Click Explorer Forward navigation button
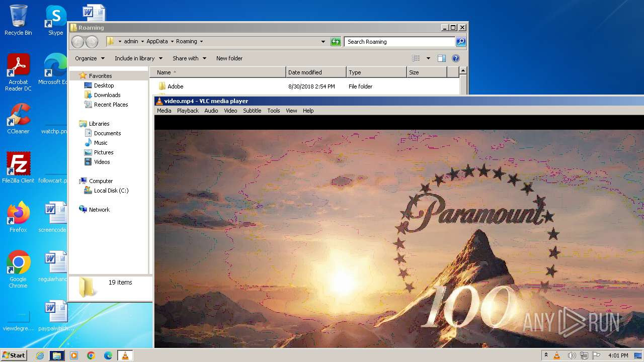The image size is (644, 362). pyautogui.click(x=92, y=42)
